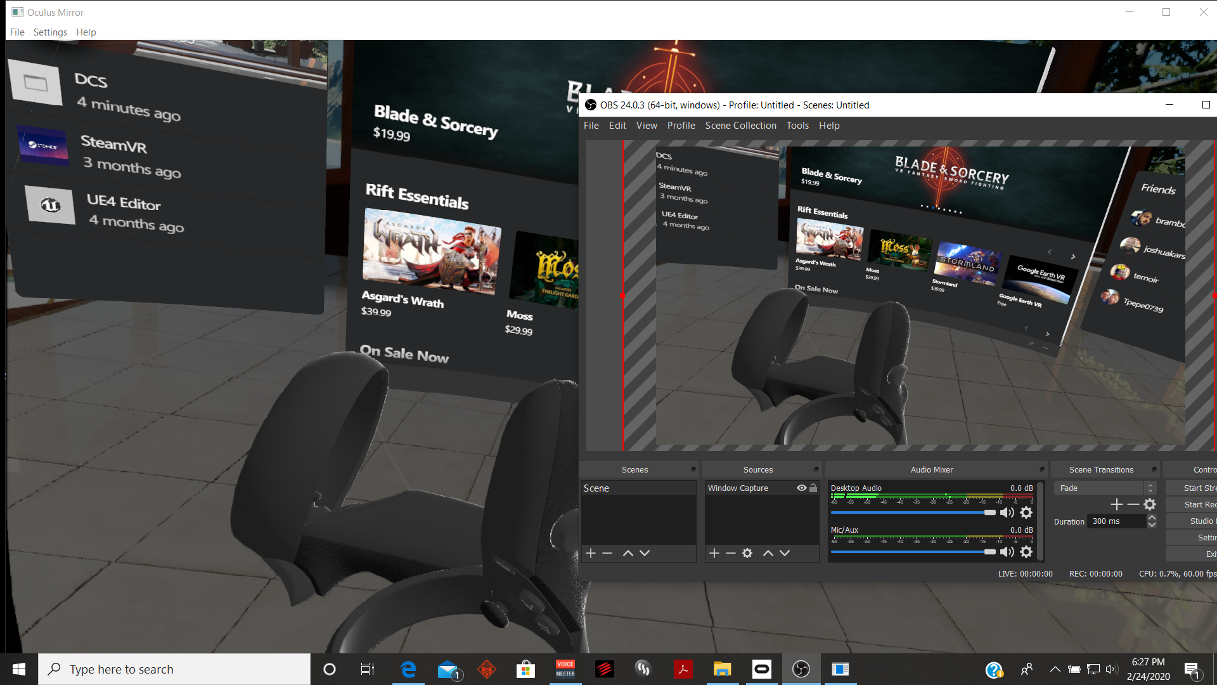Open system volume tray icon

click(x=1112, y=669)
